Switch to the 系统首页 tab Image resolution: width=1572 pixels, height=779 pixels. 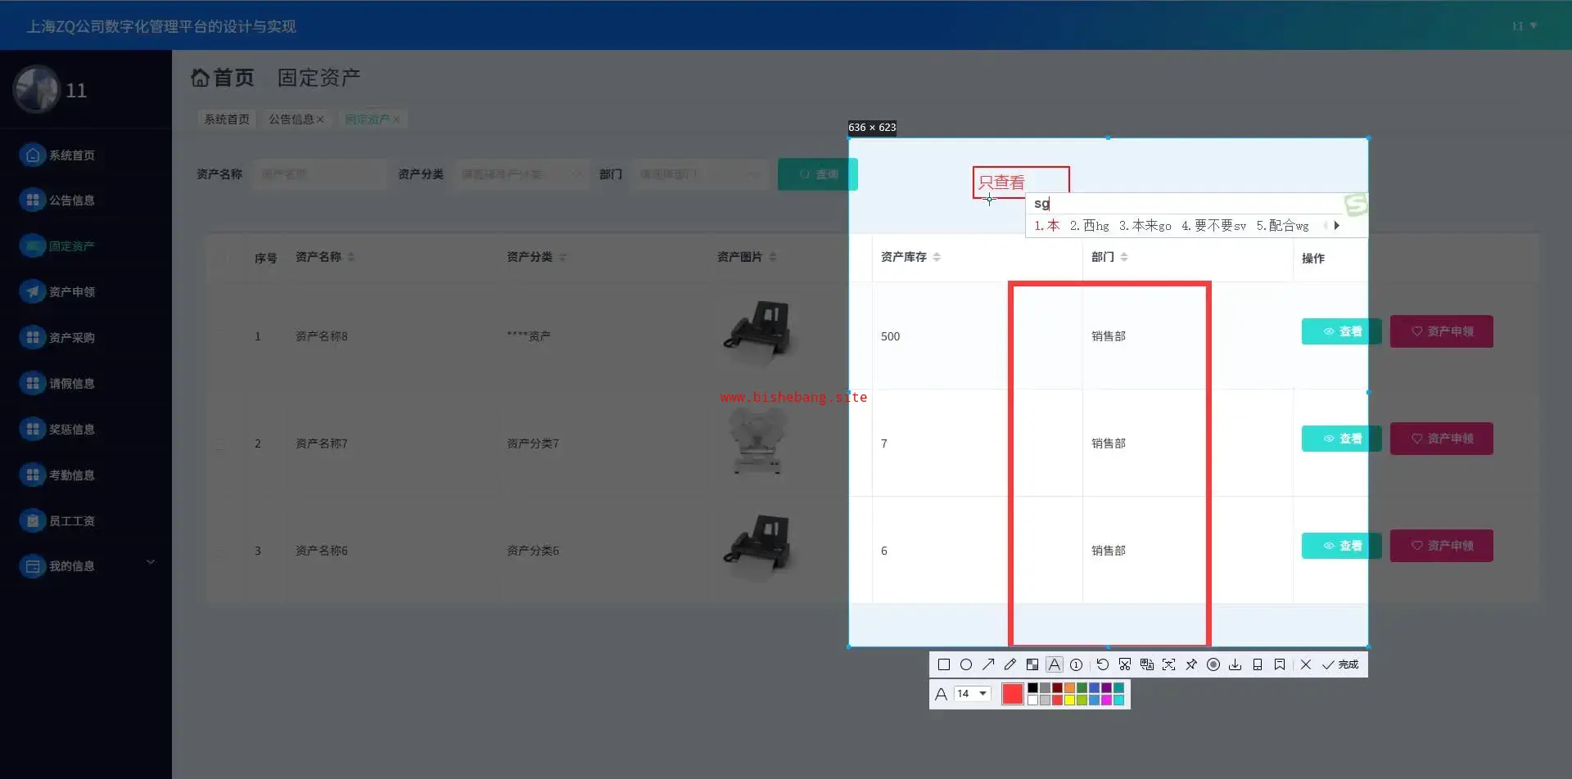click(227, 119)
